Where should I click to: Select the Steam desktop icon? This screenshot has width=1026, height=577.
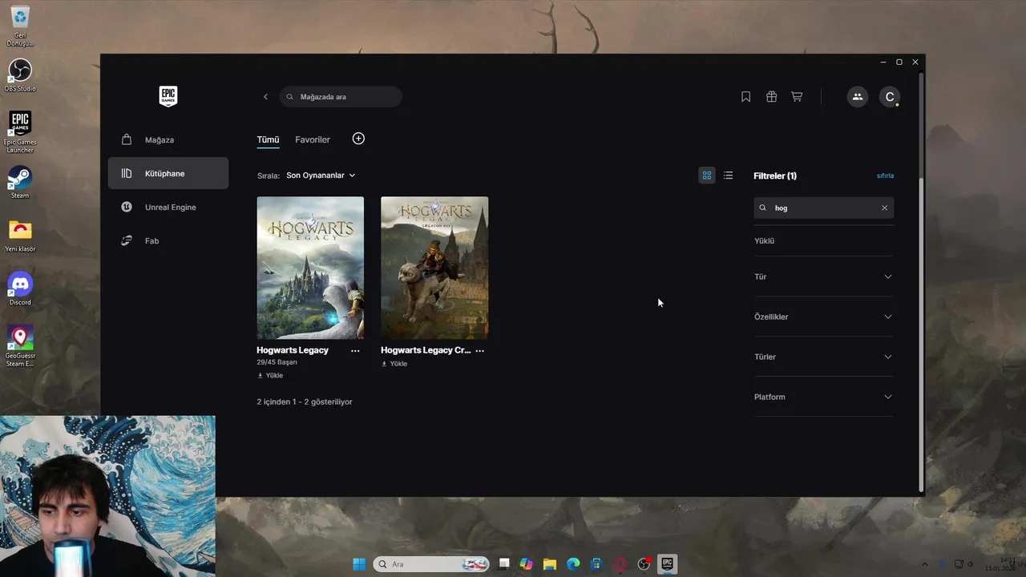click(20, 182)
